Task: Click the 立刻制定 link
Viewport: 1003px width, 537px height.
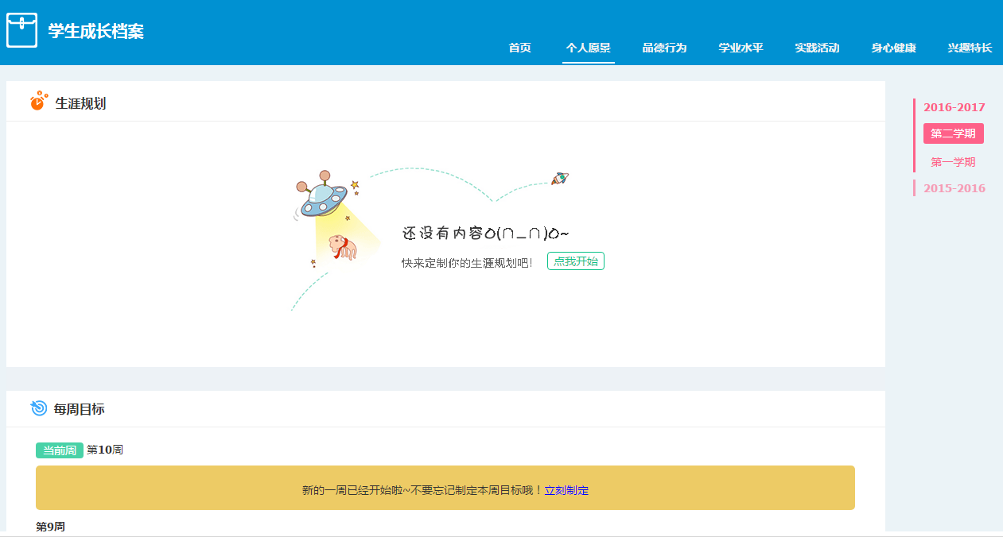Action: click(x=566, y=491)
